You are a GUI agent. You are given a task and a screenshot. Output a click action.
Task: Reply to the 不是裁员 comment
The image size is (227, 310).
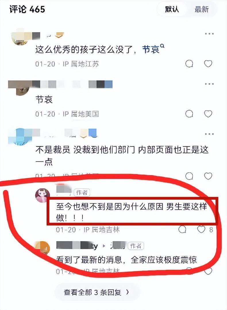coord(189,176)
